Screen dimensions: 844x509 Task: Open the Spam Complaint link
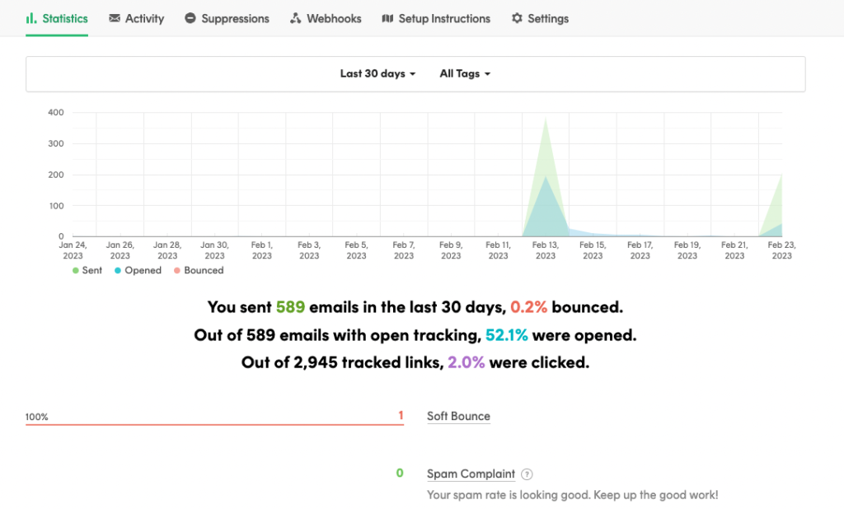(x=471, y=474)
